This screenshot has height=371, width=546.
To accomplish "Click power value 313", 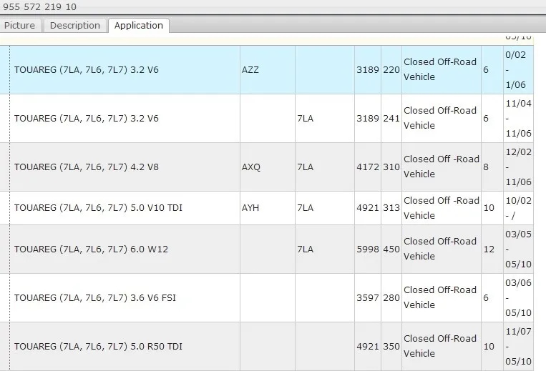I will coord(391,207).
